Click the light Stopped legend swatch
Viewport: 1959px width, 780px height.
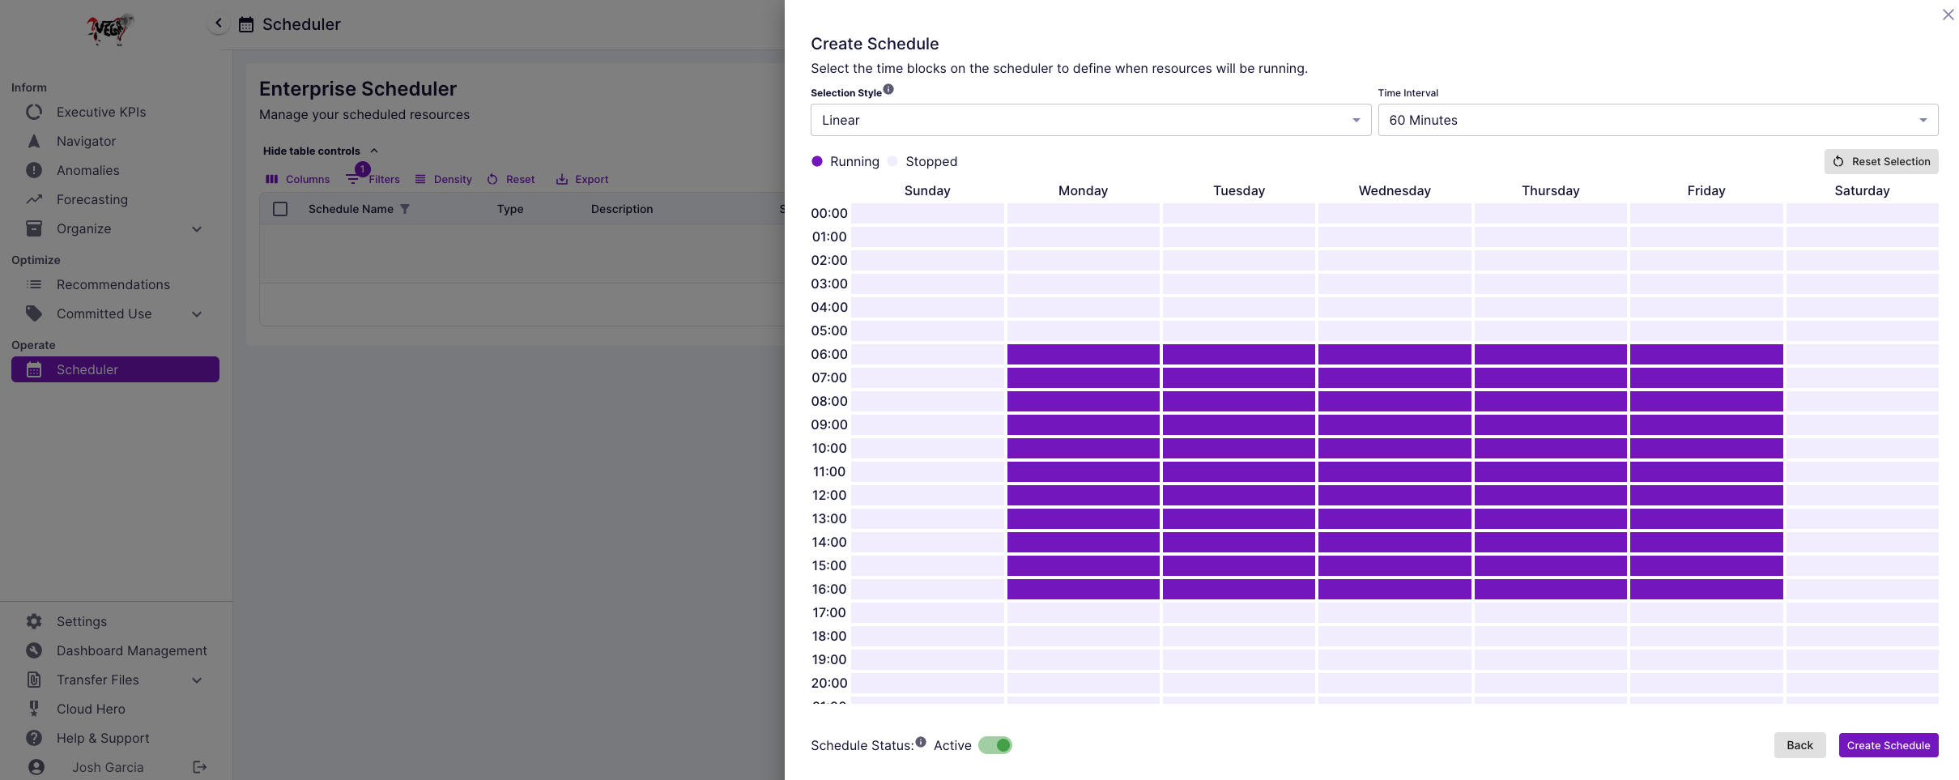[x=892, y=161]
